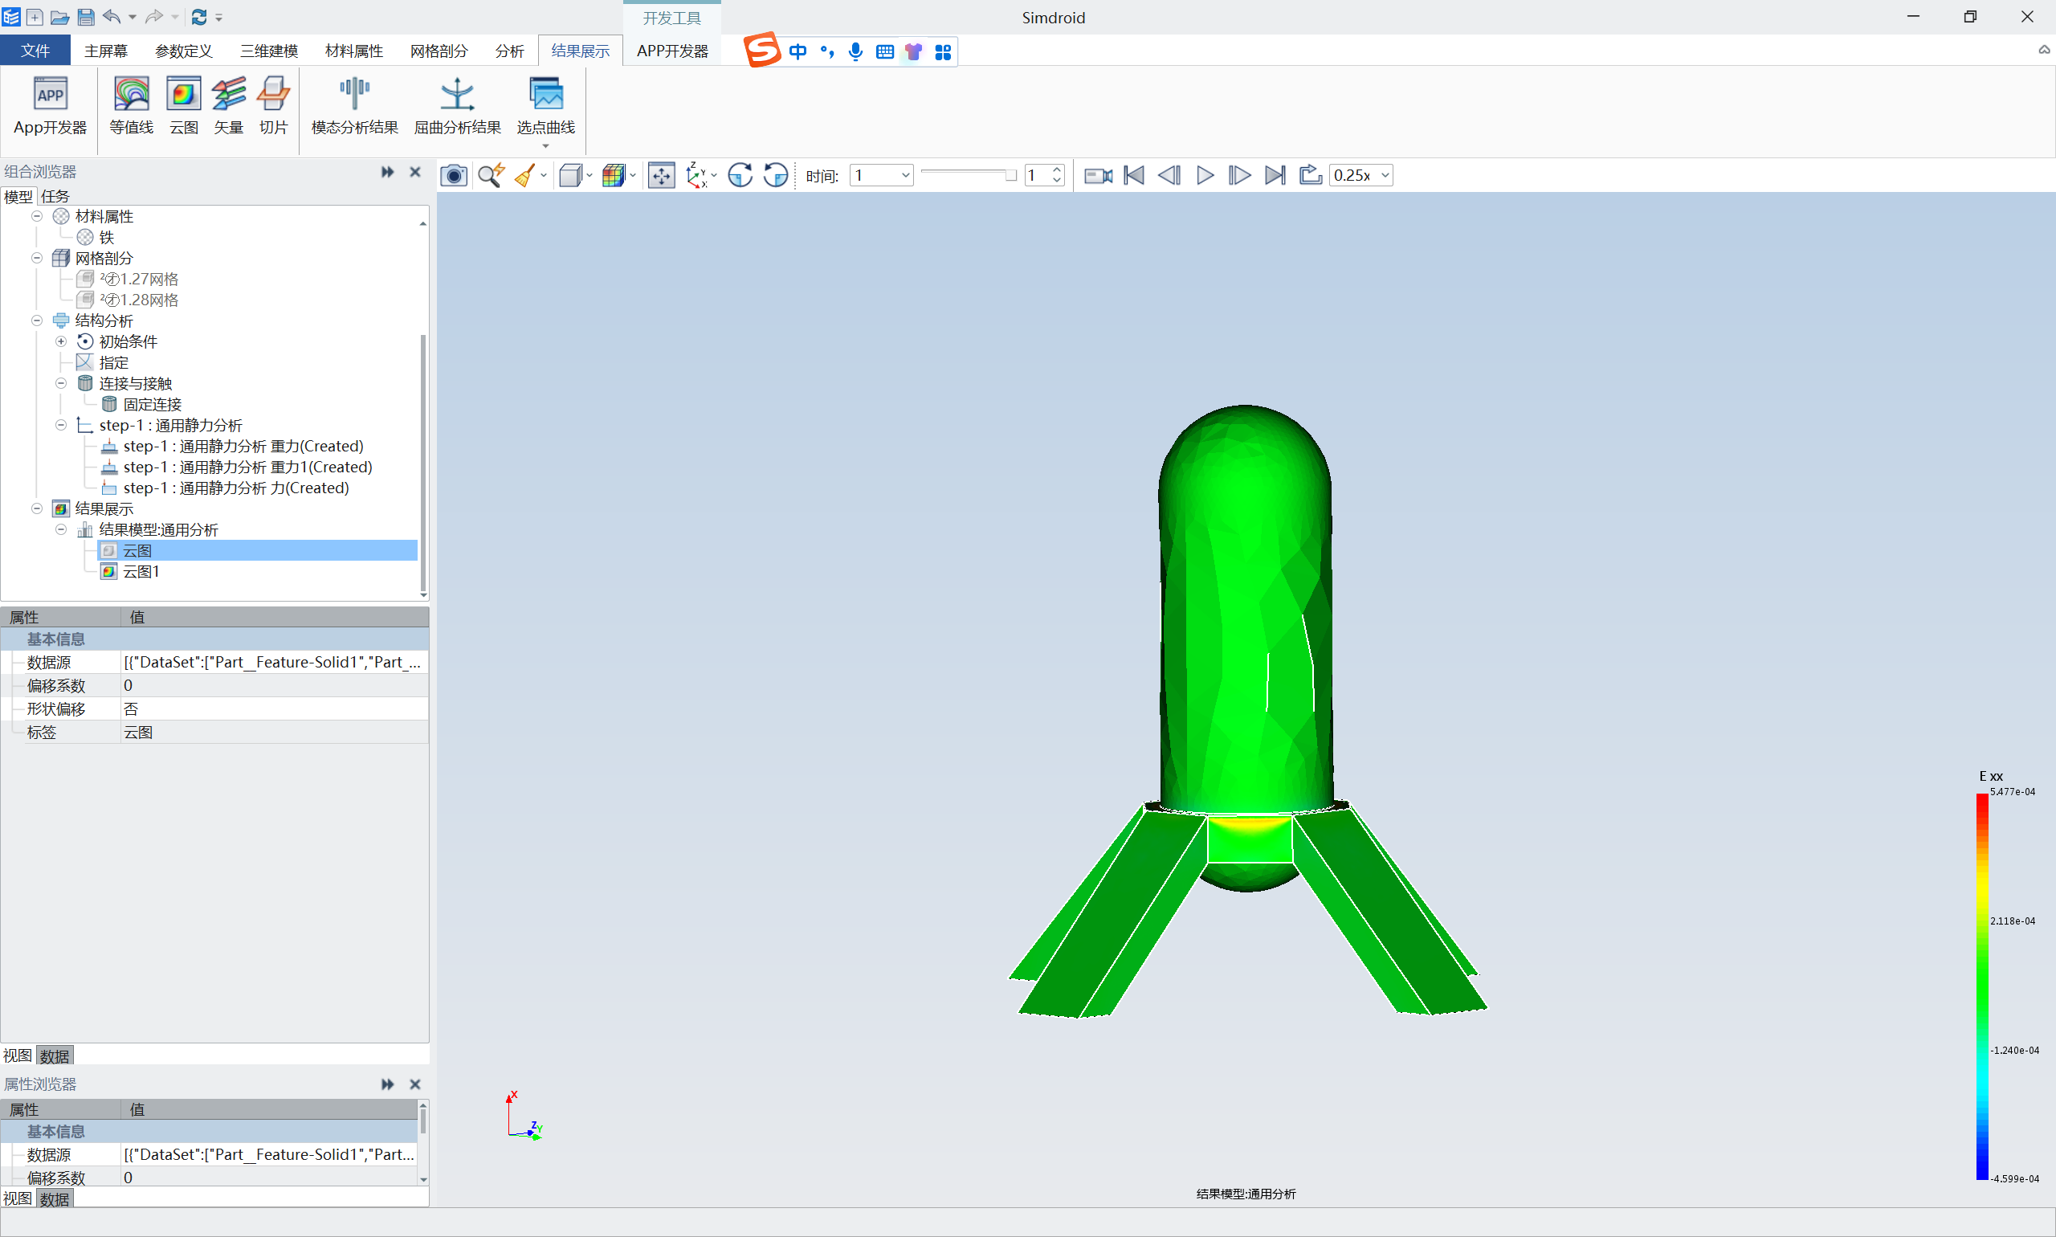2056x1237 pixels.
Task: Select the 云图 cloud map ribbon tool
Action: (183, 106)
